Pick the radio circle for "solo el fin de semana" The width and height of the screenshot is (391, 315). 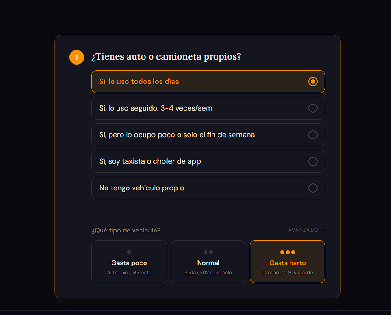click(x=313, y=135)
